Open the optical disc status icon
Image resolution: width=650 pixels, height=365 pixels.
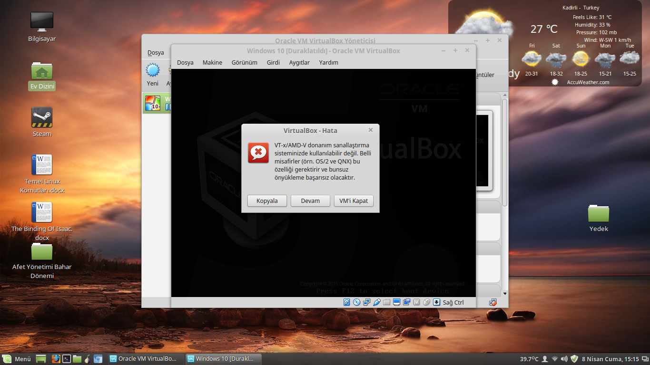(x=357, y=302)
